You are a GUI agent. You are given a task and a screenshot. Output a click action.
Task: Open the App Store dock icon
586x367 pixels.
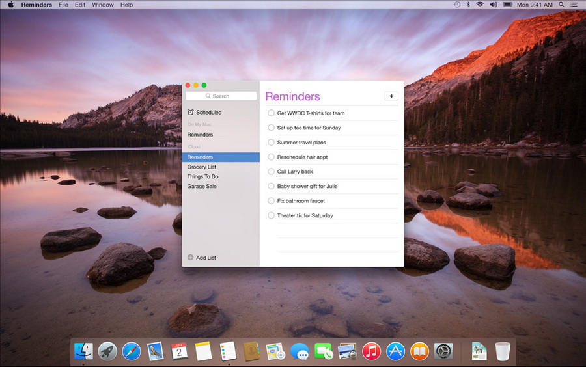pos(395,351)
